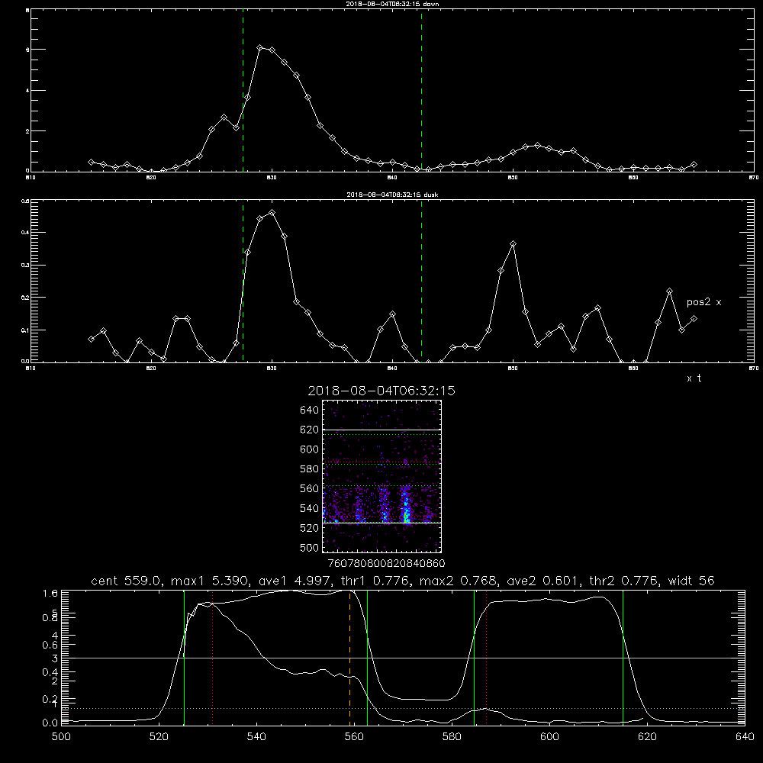Click the red dotted line near 587 in bottom plot

[486, 658]
